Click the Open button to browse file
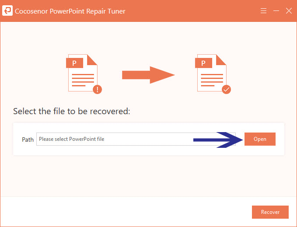Image resolution: width=297 pixels, height=227 pixels. [260, 139]
